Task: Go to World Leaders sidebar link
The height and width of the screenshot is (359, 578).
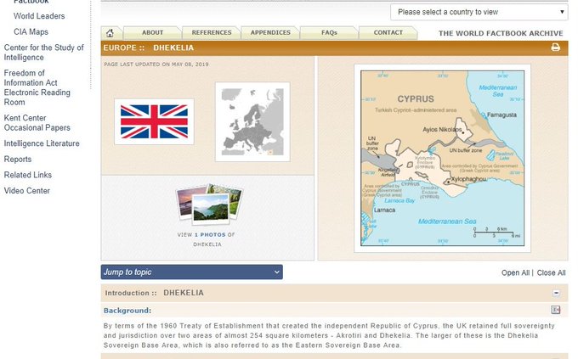Action: click(x=39, y=16)
